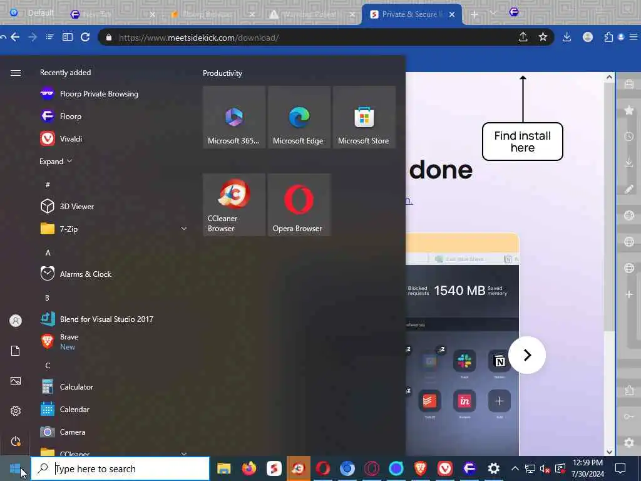641x481 pixels.
Task: Click page scrollbar down arrow
Action: point(609,452)
